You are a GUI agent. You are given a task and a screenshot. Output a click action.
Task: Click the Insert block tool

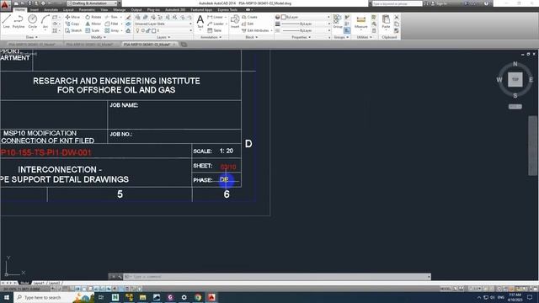235,21
